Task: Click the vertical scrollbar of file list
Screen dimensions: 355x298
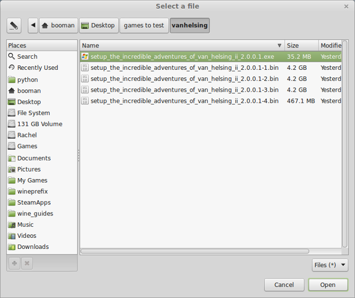Action: point(345,144)
